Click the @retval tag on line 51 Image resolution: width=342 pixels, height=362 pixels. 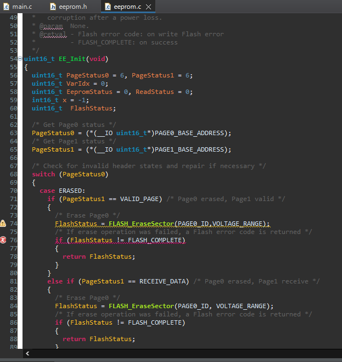click(53, 34)
